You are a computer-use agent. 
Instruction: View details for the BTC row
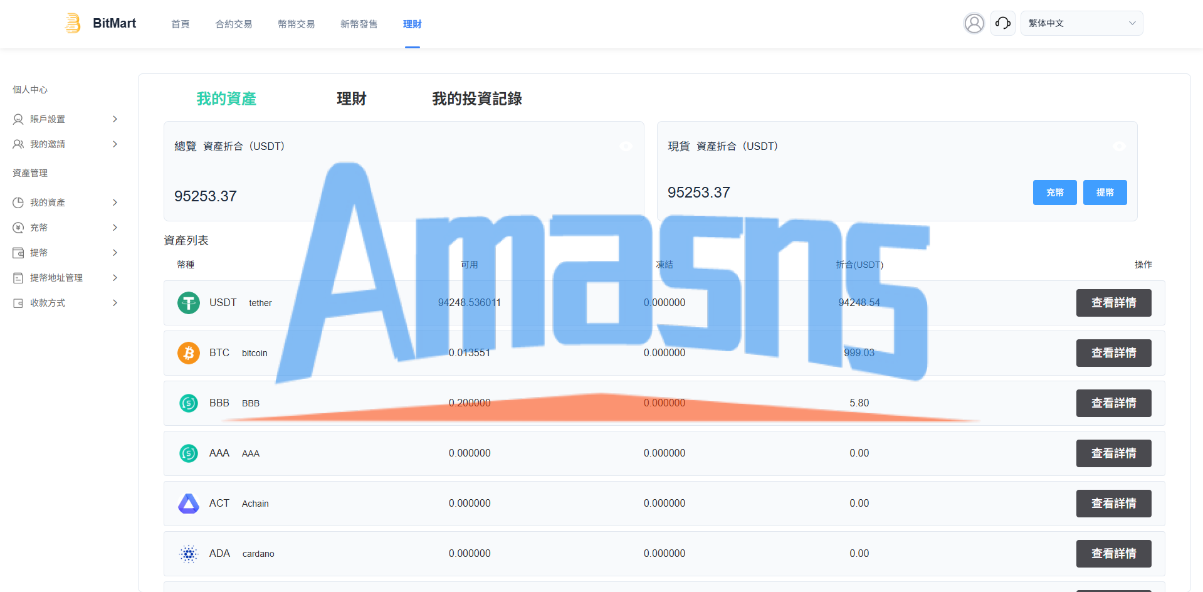click(1114, 353)
